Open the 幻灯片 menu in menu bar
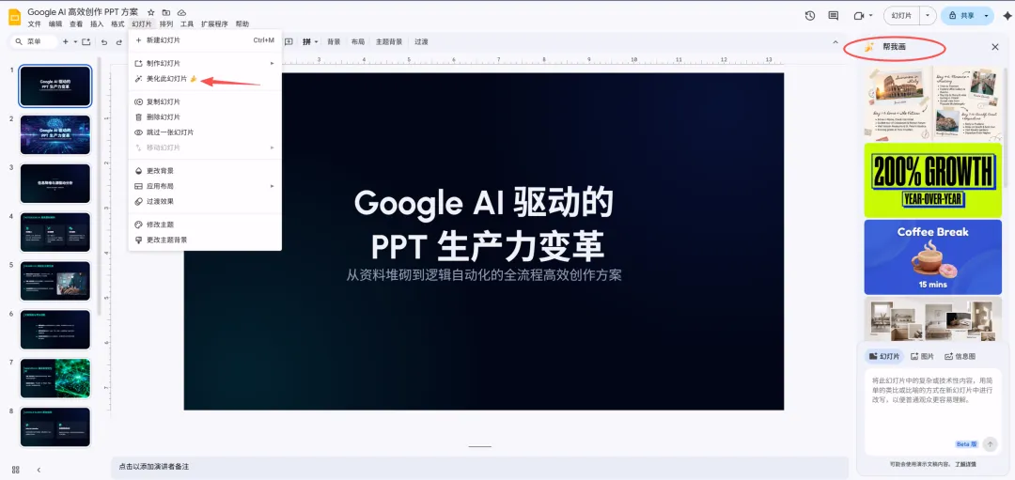 point(142,23)
